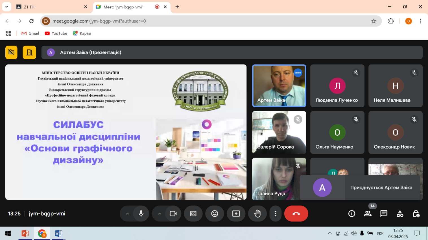Toggle closed captions

click(193, 214)
